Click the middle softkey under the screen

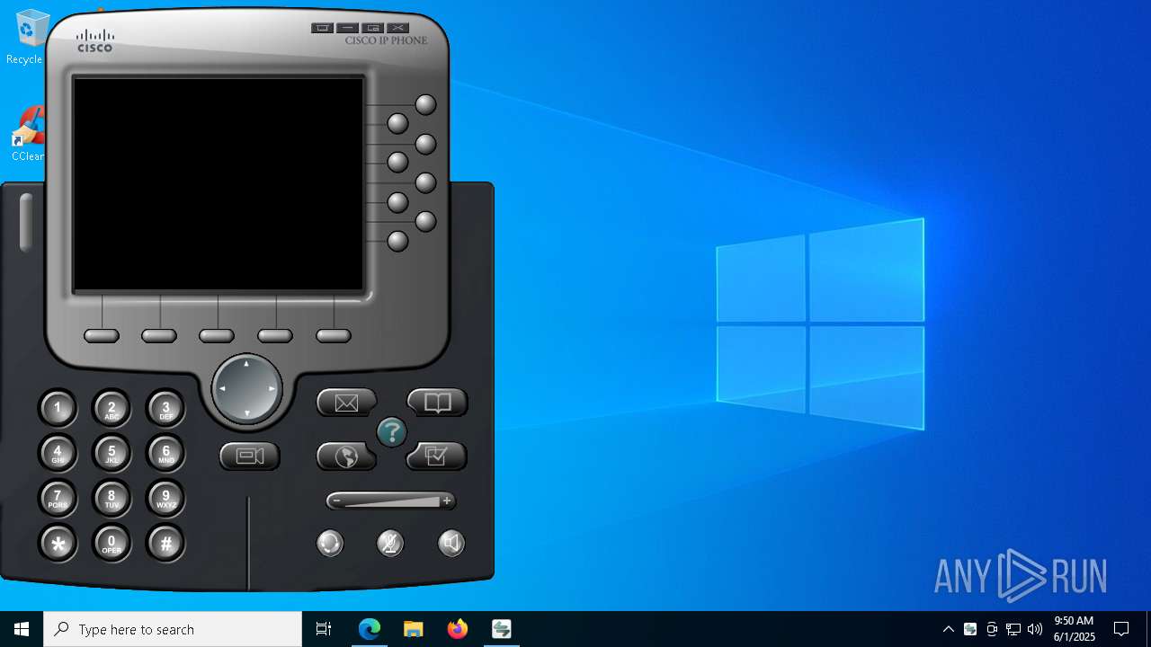pos(217,336)
